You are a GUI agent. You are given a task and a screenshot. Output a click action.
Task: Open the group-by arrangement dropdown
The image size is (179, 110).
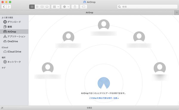(55, 7)
